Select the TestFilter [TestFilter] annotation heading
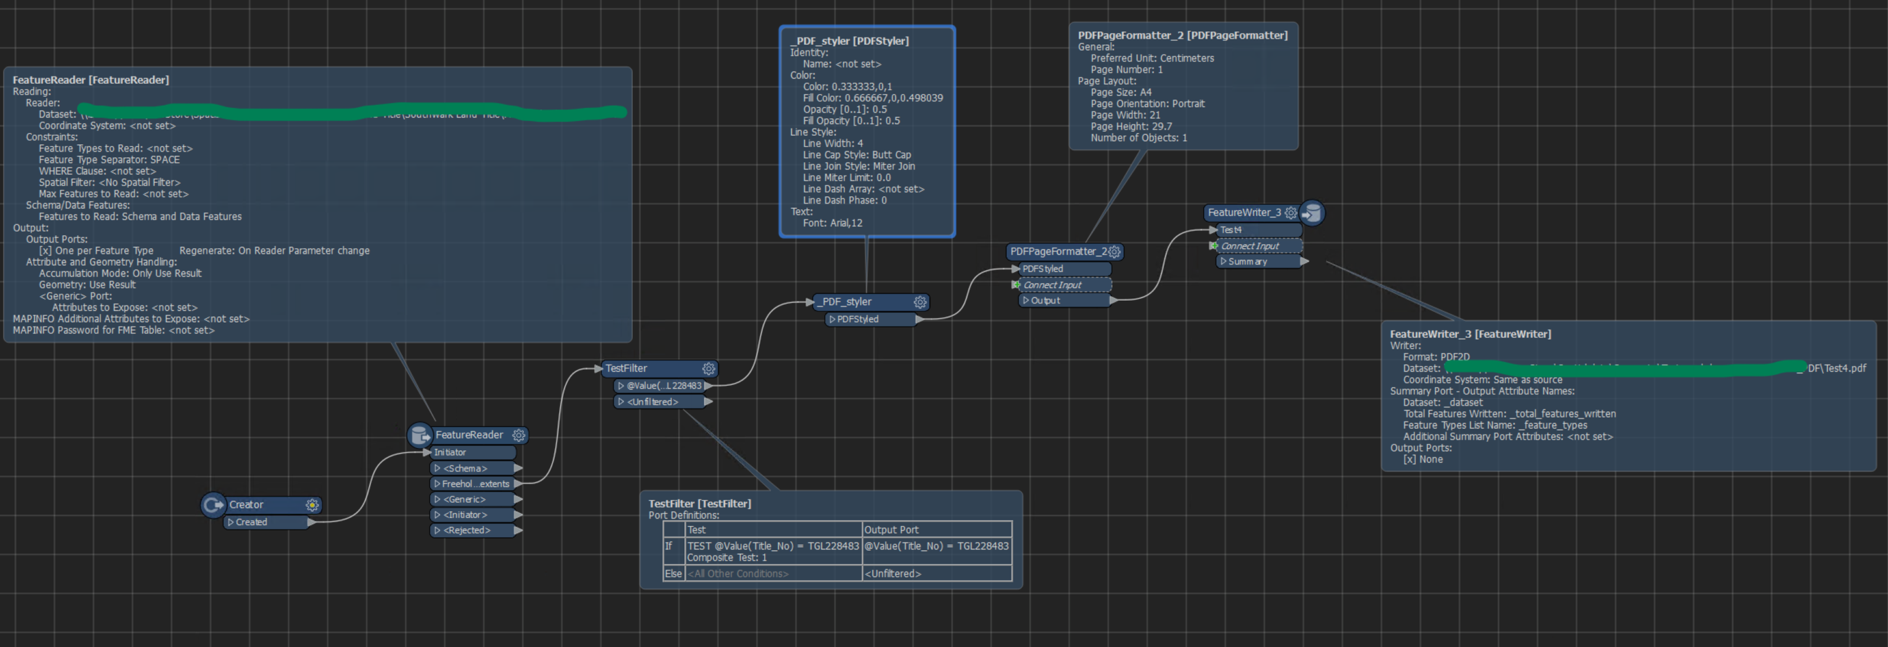The height and width of the screenshot is (647, 1888). [700, 504]
